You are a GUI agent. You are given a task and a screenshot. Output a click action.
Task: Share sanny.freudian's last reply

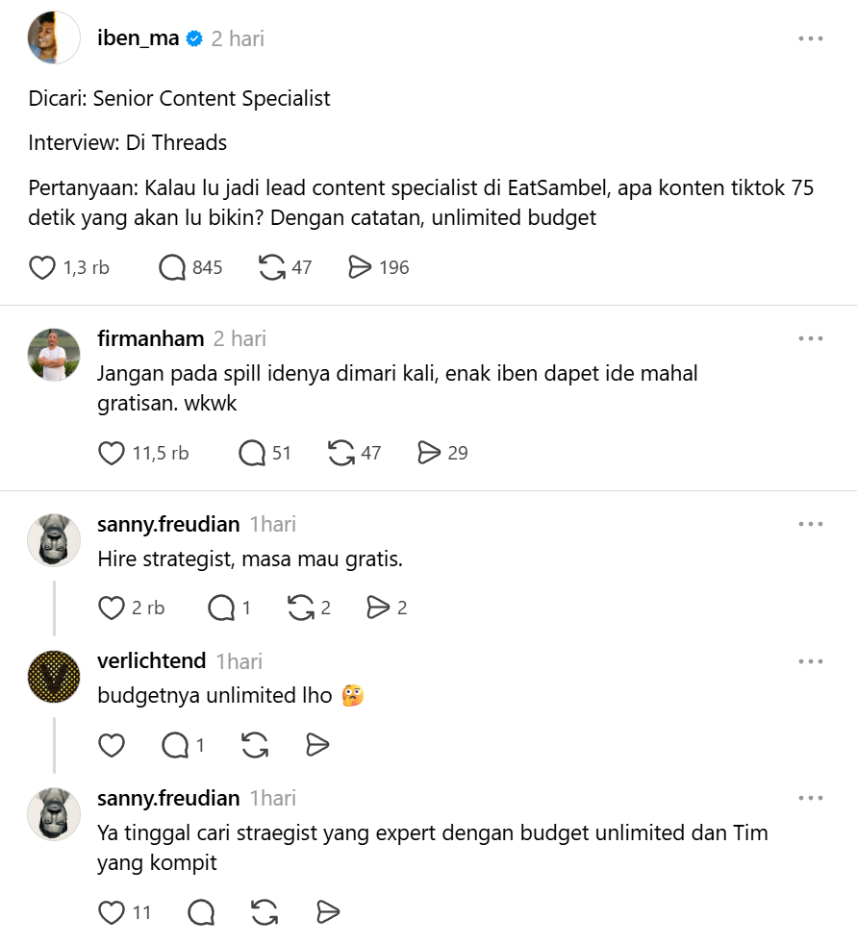pyautogui.click(x=329, y=912)
